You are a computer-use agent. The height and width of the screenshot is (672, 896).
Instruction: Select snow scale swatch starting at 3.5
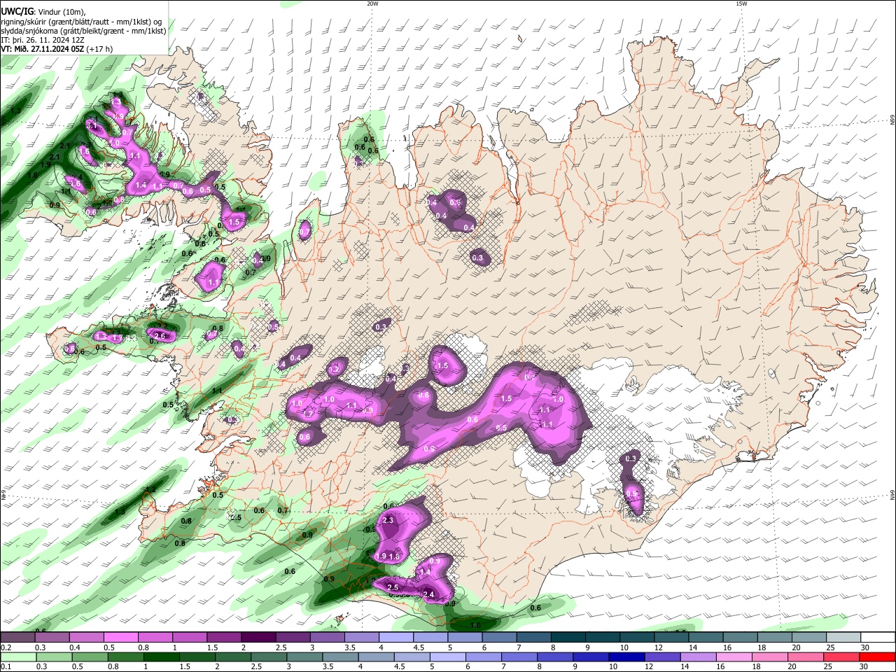[362, 638]
